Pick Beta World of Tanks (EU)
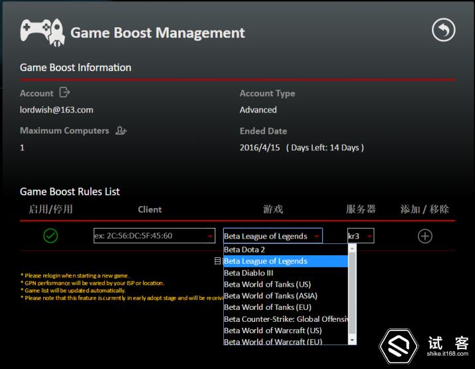Screen dimensions: 475x369 [286, 307]
